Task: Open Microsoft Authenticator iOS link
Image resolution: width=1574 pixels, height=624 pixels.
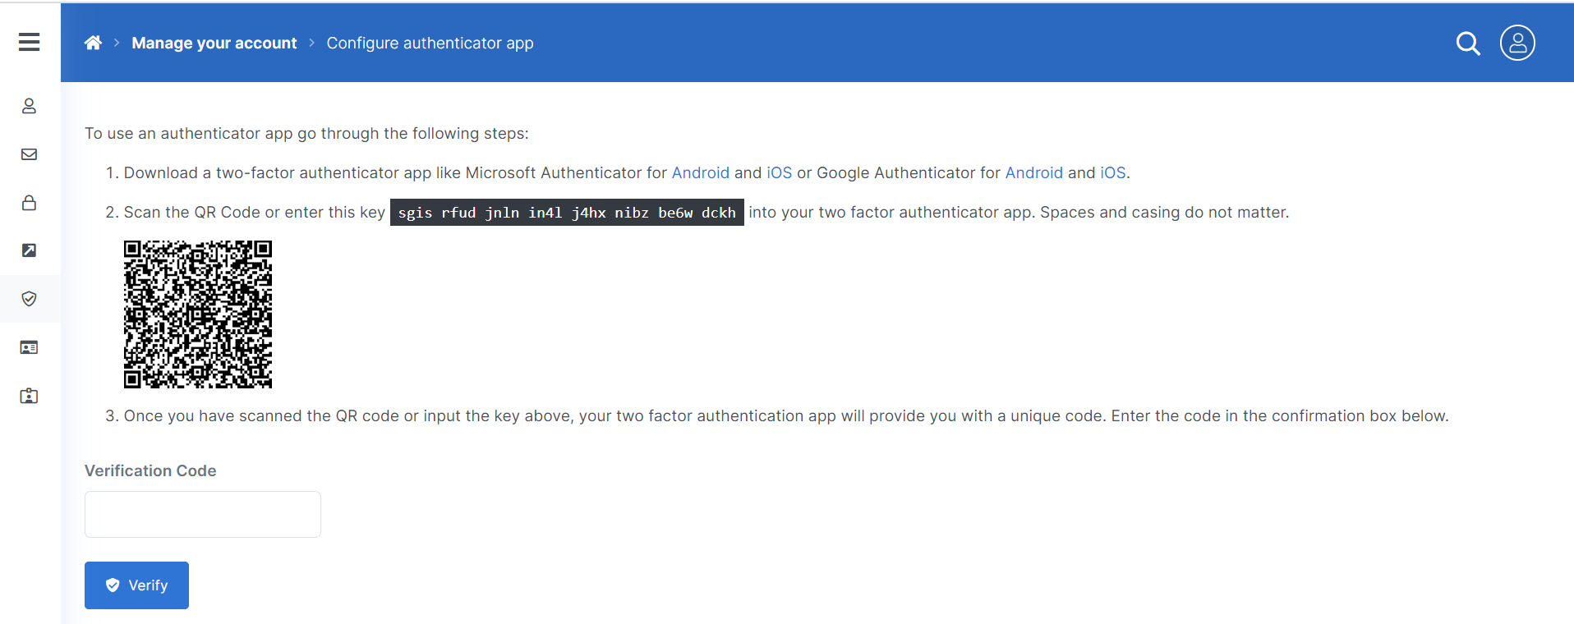Action: tap(780, 172)
